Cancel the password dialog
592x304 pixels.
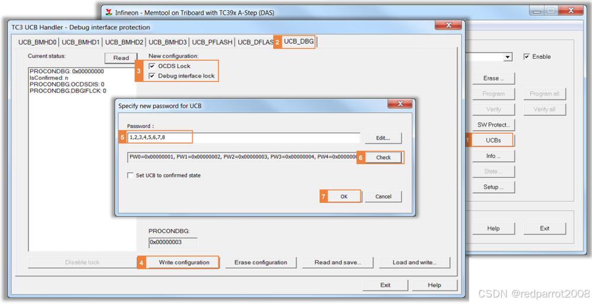(x=383, y=196)
